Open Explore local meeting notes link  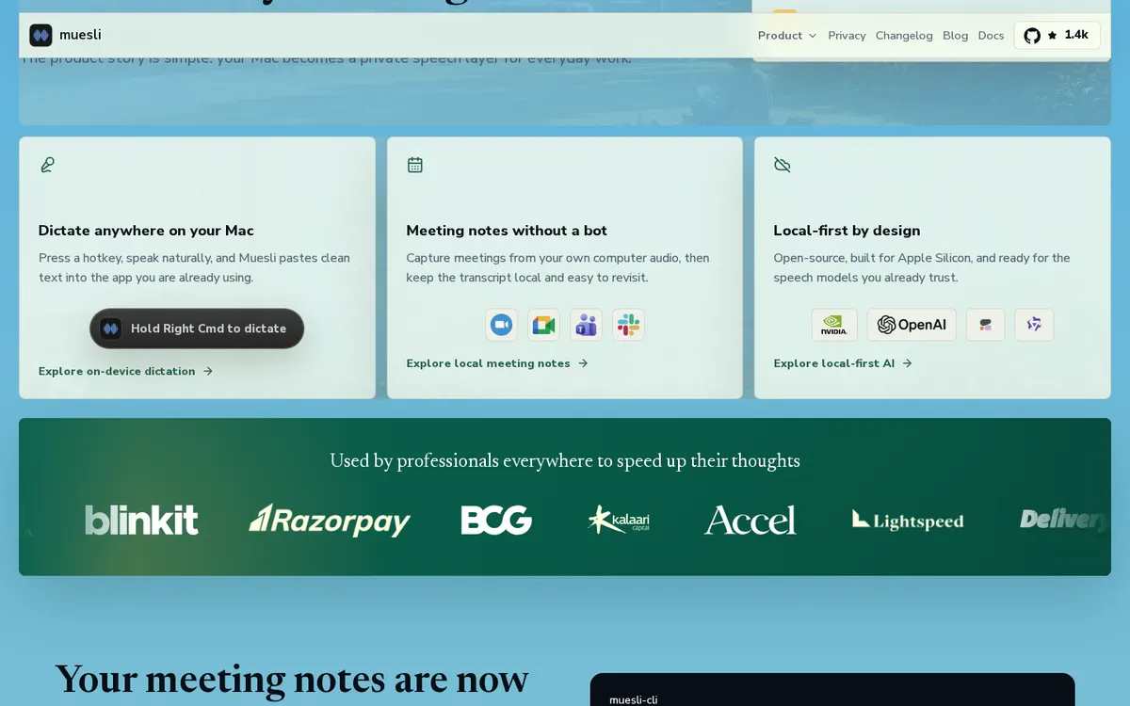click(x=497, y=363)
